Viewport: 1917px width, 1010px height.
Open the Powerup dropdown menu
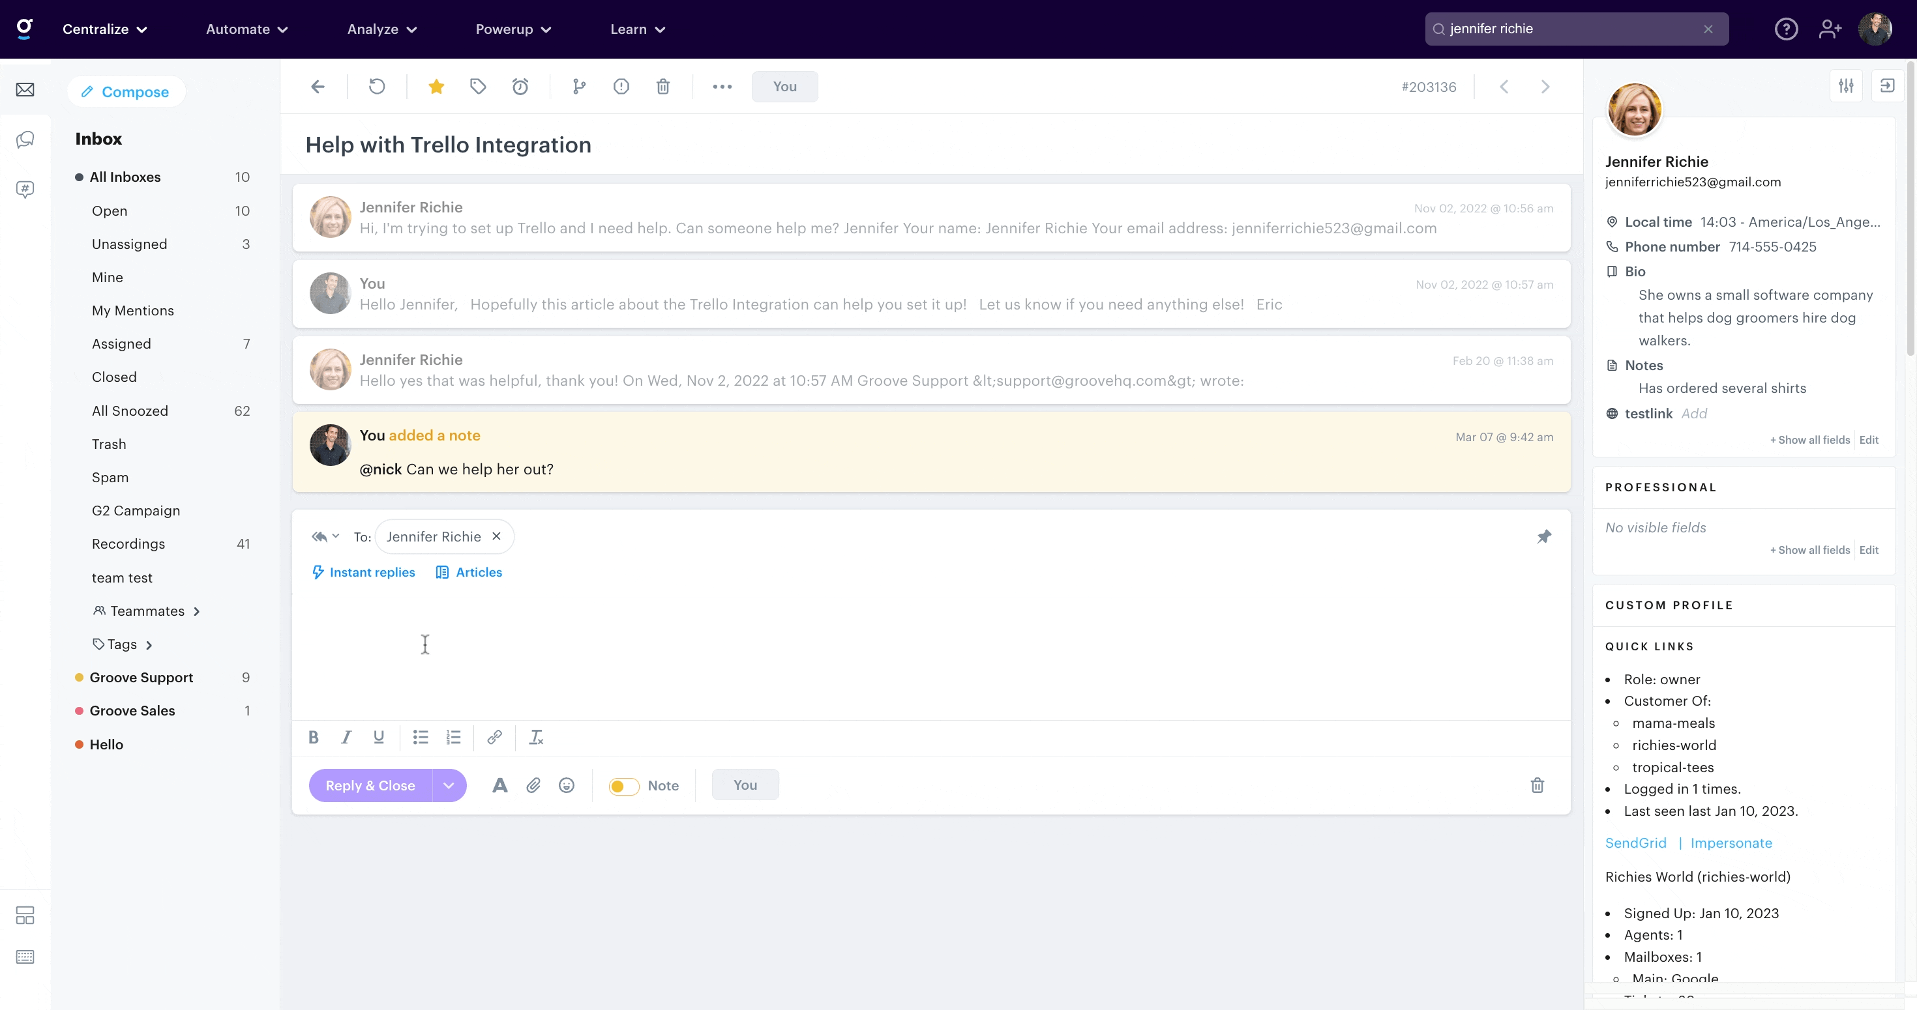514,29
